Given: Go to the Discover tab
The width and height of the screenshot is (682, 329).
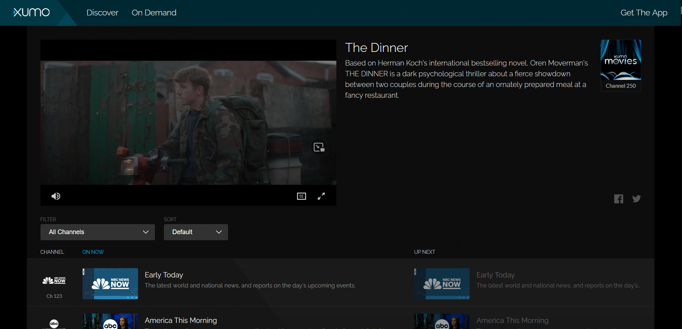Looking at the screenshot, I should (x=102, y=13).
